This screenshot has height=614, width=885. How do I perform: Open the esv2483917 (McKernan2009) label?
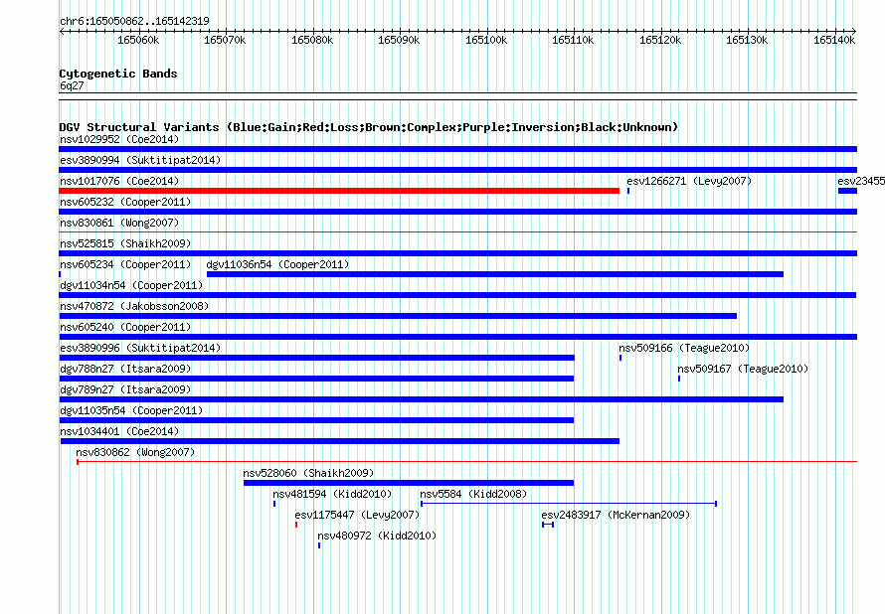click(x=616, y=515)
